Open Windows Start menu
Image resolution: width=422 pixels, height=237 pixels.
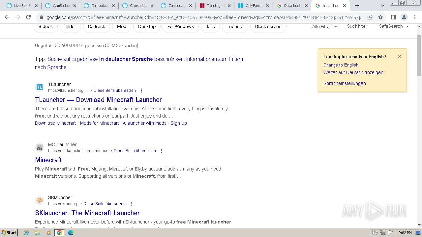pos(9,233)
